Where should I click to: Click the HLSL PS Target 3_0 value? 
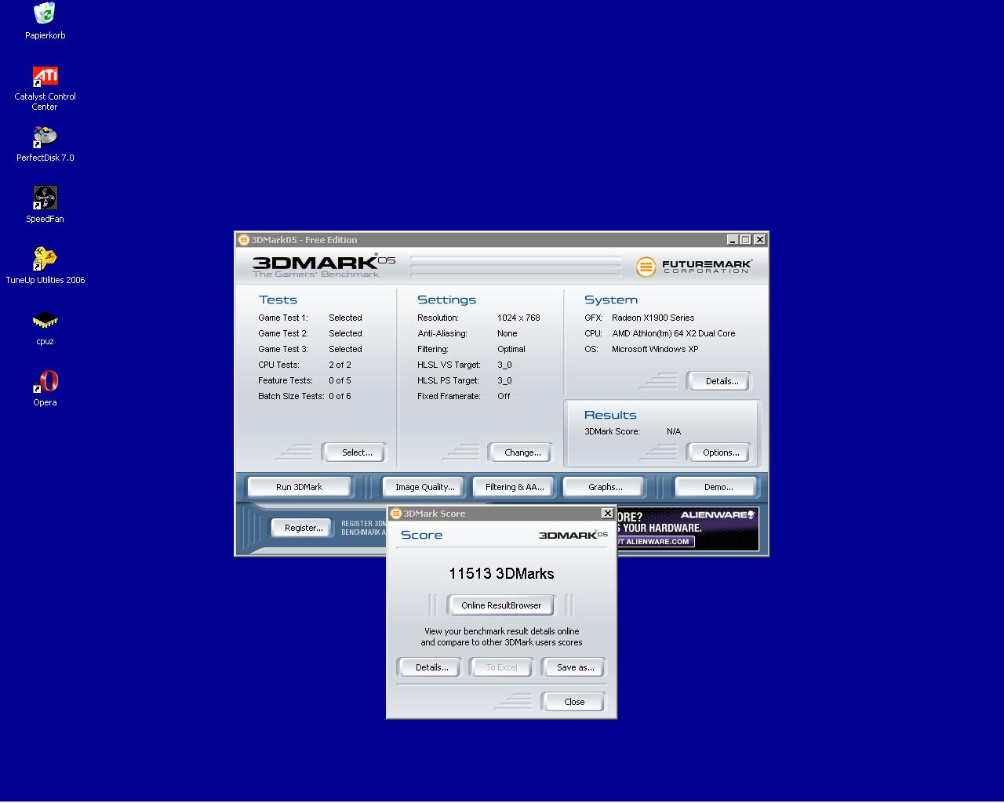(x=504, y=380)
